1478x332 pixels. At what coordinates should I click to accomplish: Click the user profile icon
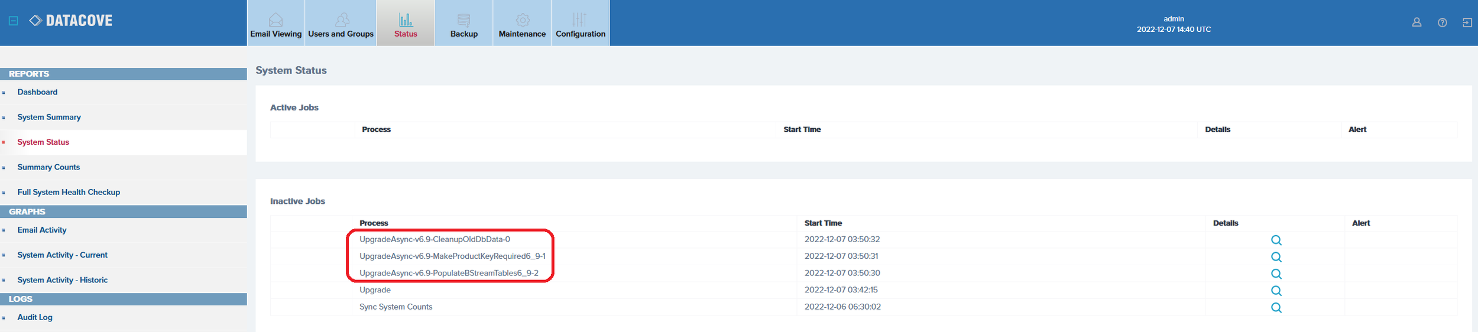pos(1417,22)
